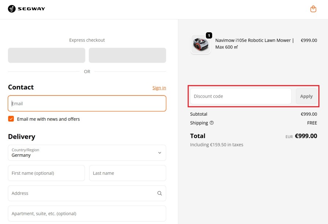Click the chevron arrow in Country/Region selector
Image resolution: width=328 pixels, height=224 pixels.
click(160, 153)
